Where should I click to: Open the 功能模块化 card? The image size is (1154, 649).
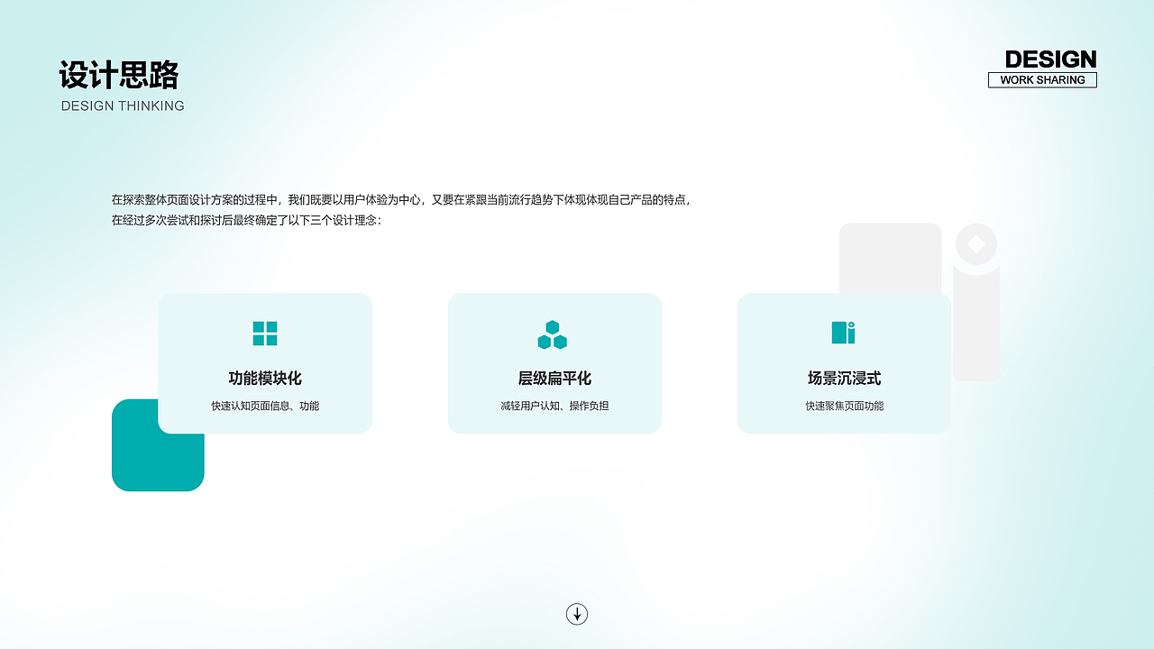pyautogui.click(x=264, y=363)
